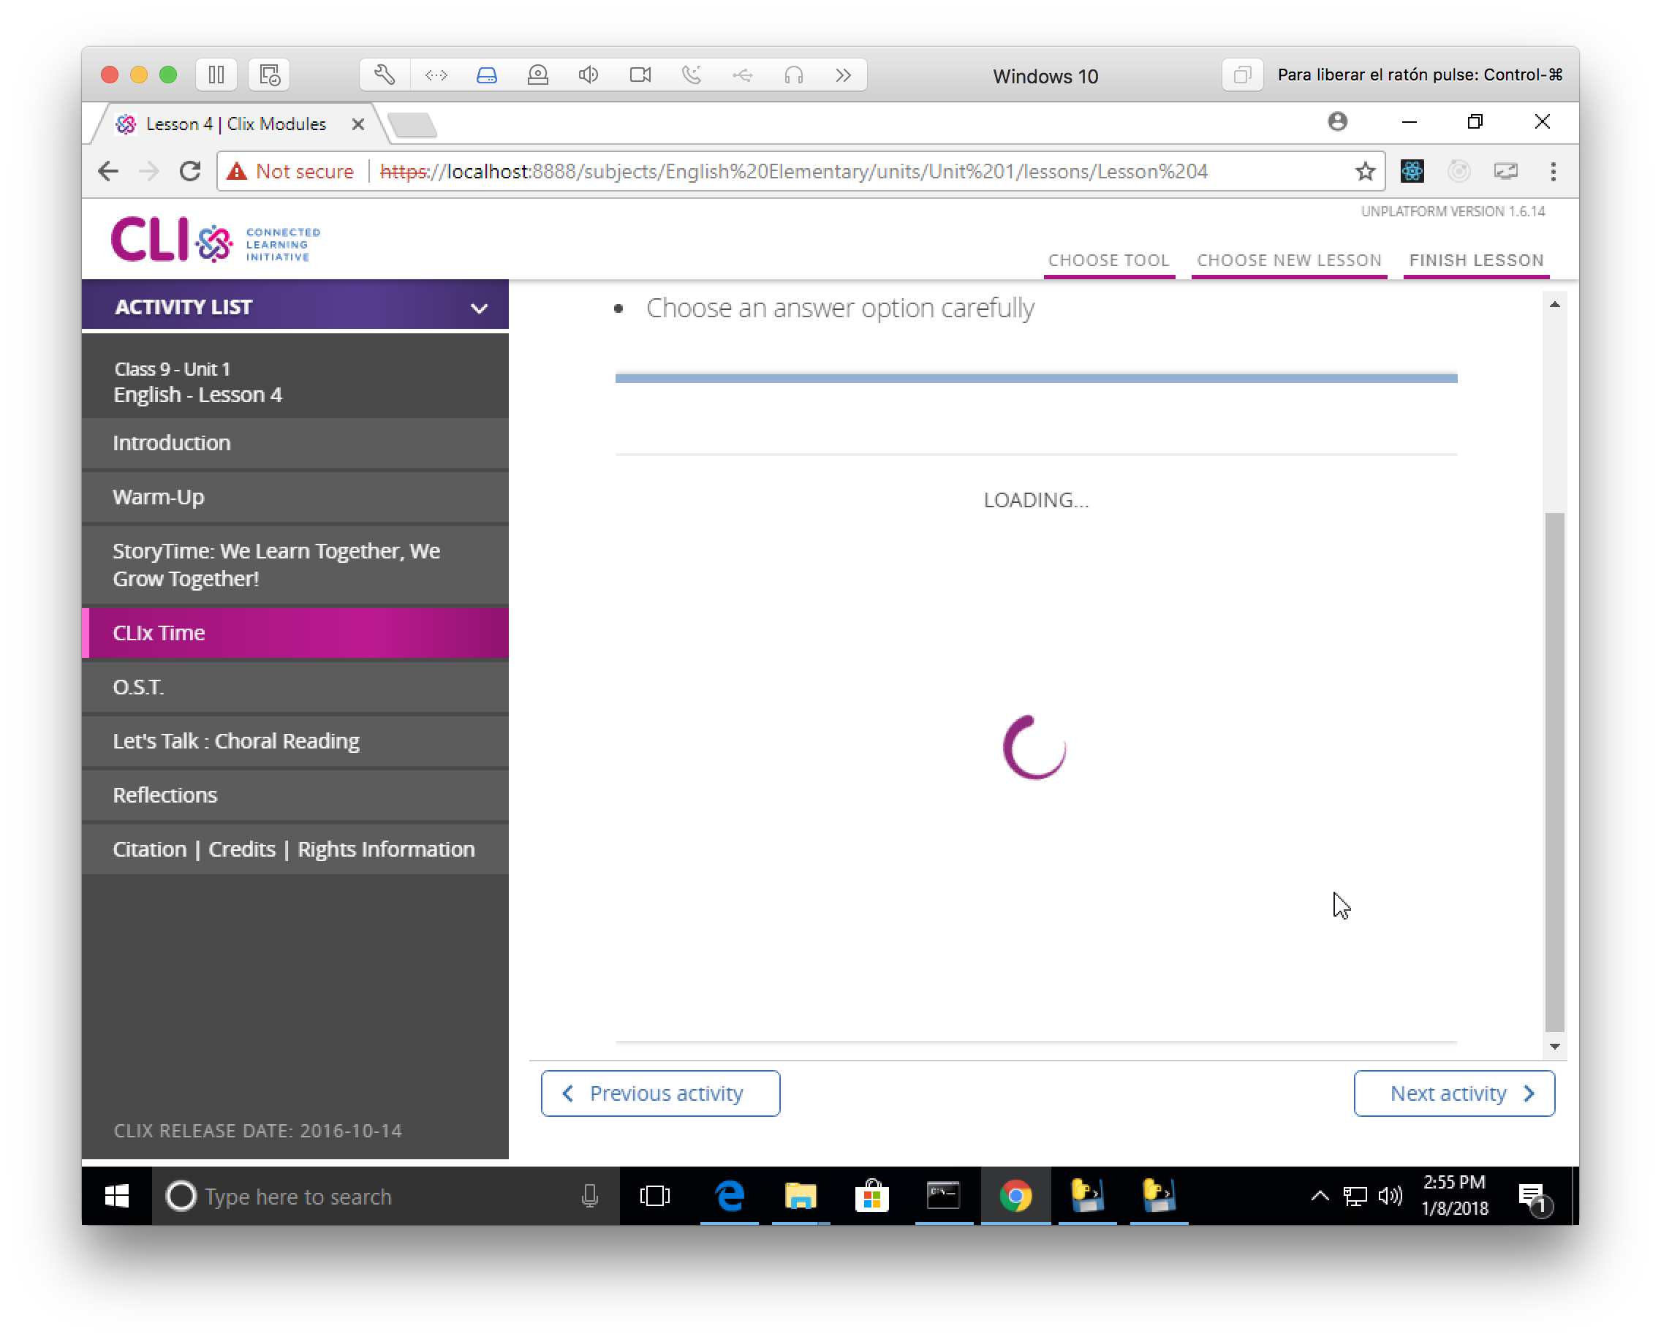This screenshot has height=1342, width=1661.
Task: Click the VM settings wrench icon
Action: (385, 75)
